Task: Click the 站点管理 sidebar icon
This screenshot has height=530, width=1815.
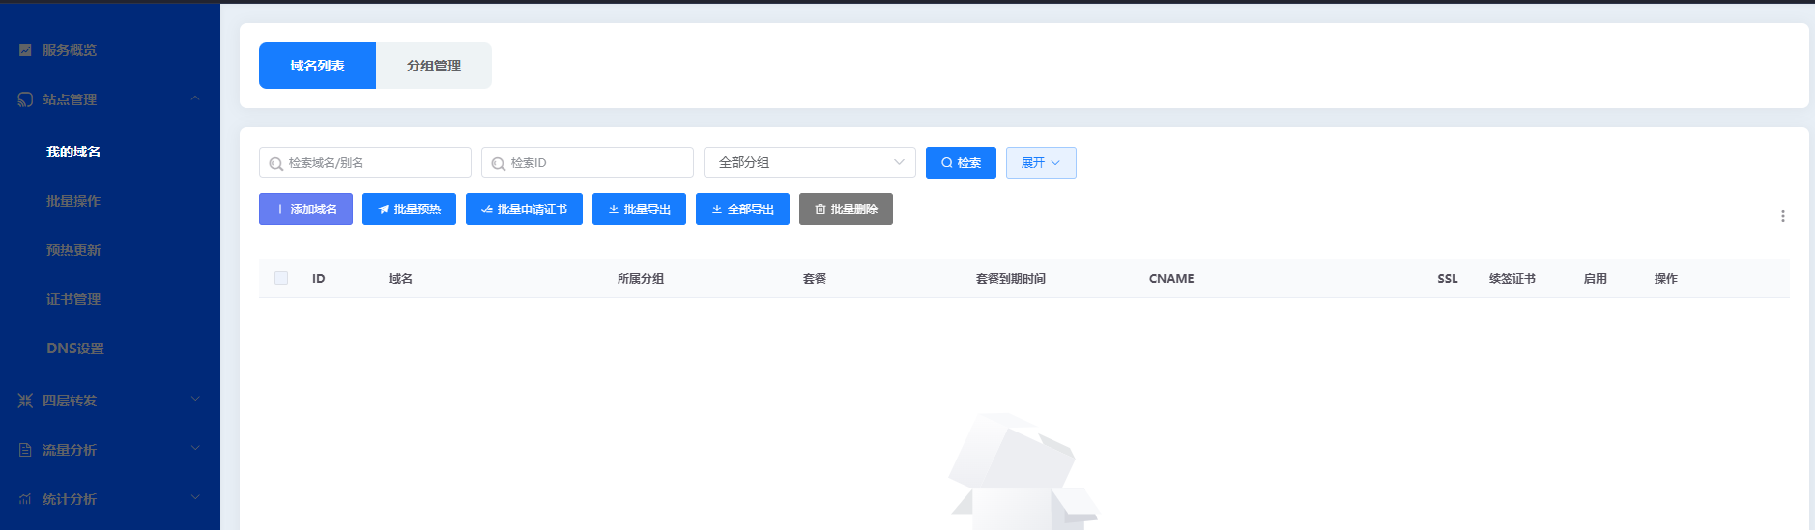Action: tap(25, 99)
